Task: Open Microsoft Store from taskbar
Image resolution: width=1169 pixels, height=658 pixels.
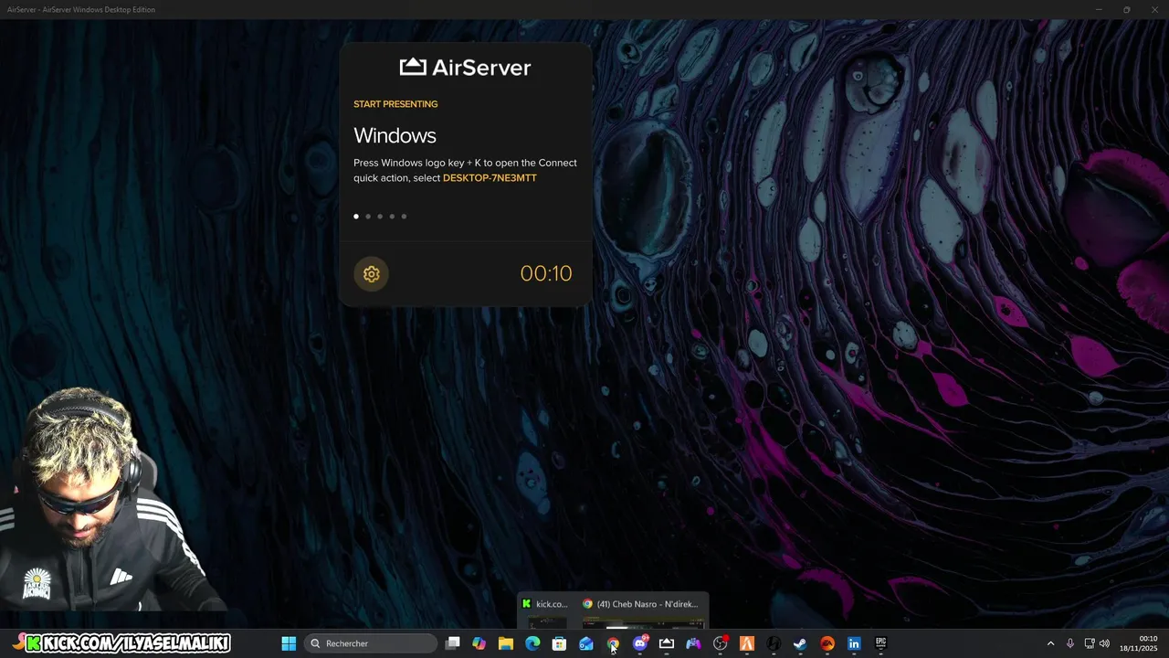Action: point(559,643)
